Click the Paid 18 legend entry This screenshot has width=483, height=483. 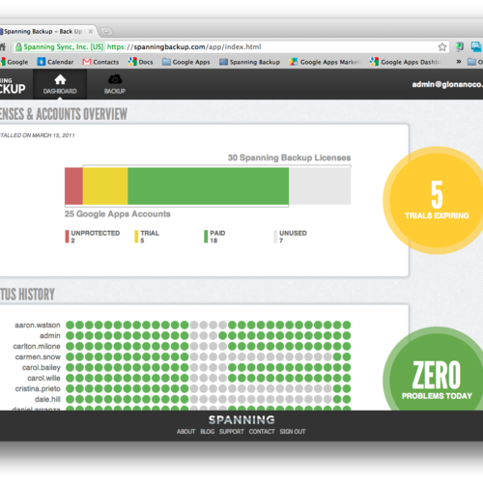214,237
